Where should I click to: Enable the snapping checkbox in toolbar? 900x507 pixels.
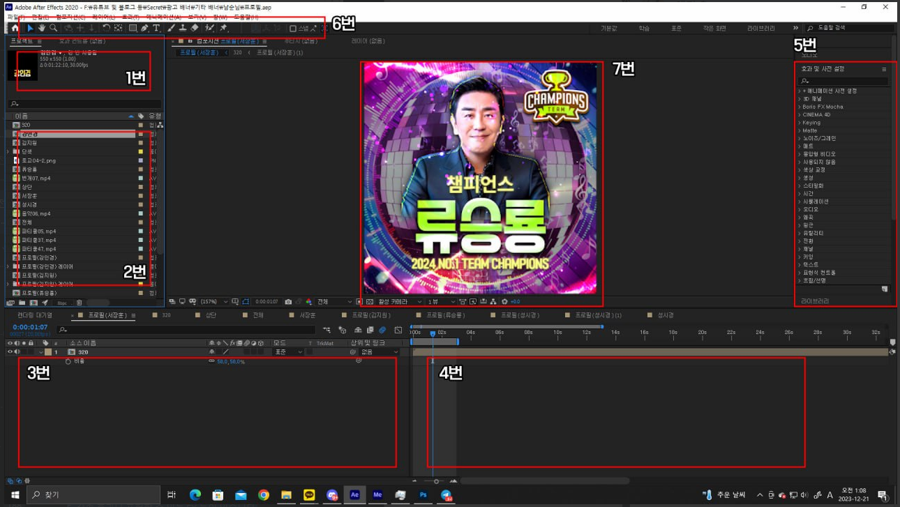[x=293, y=29]
